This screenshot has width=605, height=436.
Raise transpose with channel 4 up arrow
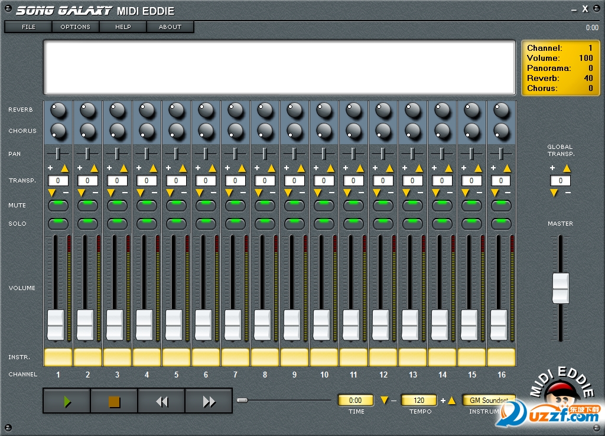pos(153,168)
